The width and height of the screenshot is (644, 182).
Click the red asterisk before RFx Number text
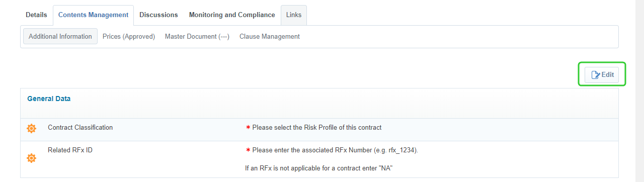coord(248,150)
